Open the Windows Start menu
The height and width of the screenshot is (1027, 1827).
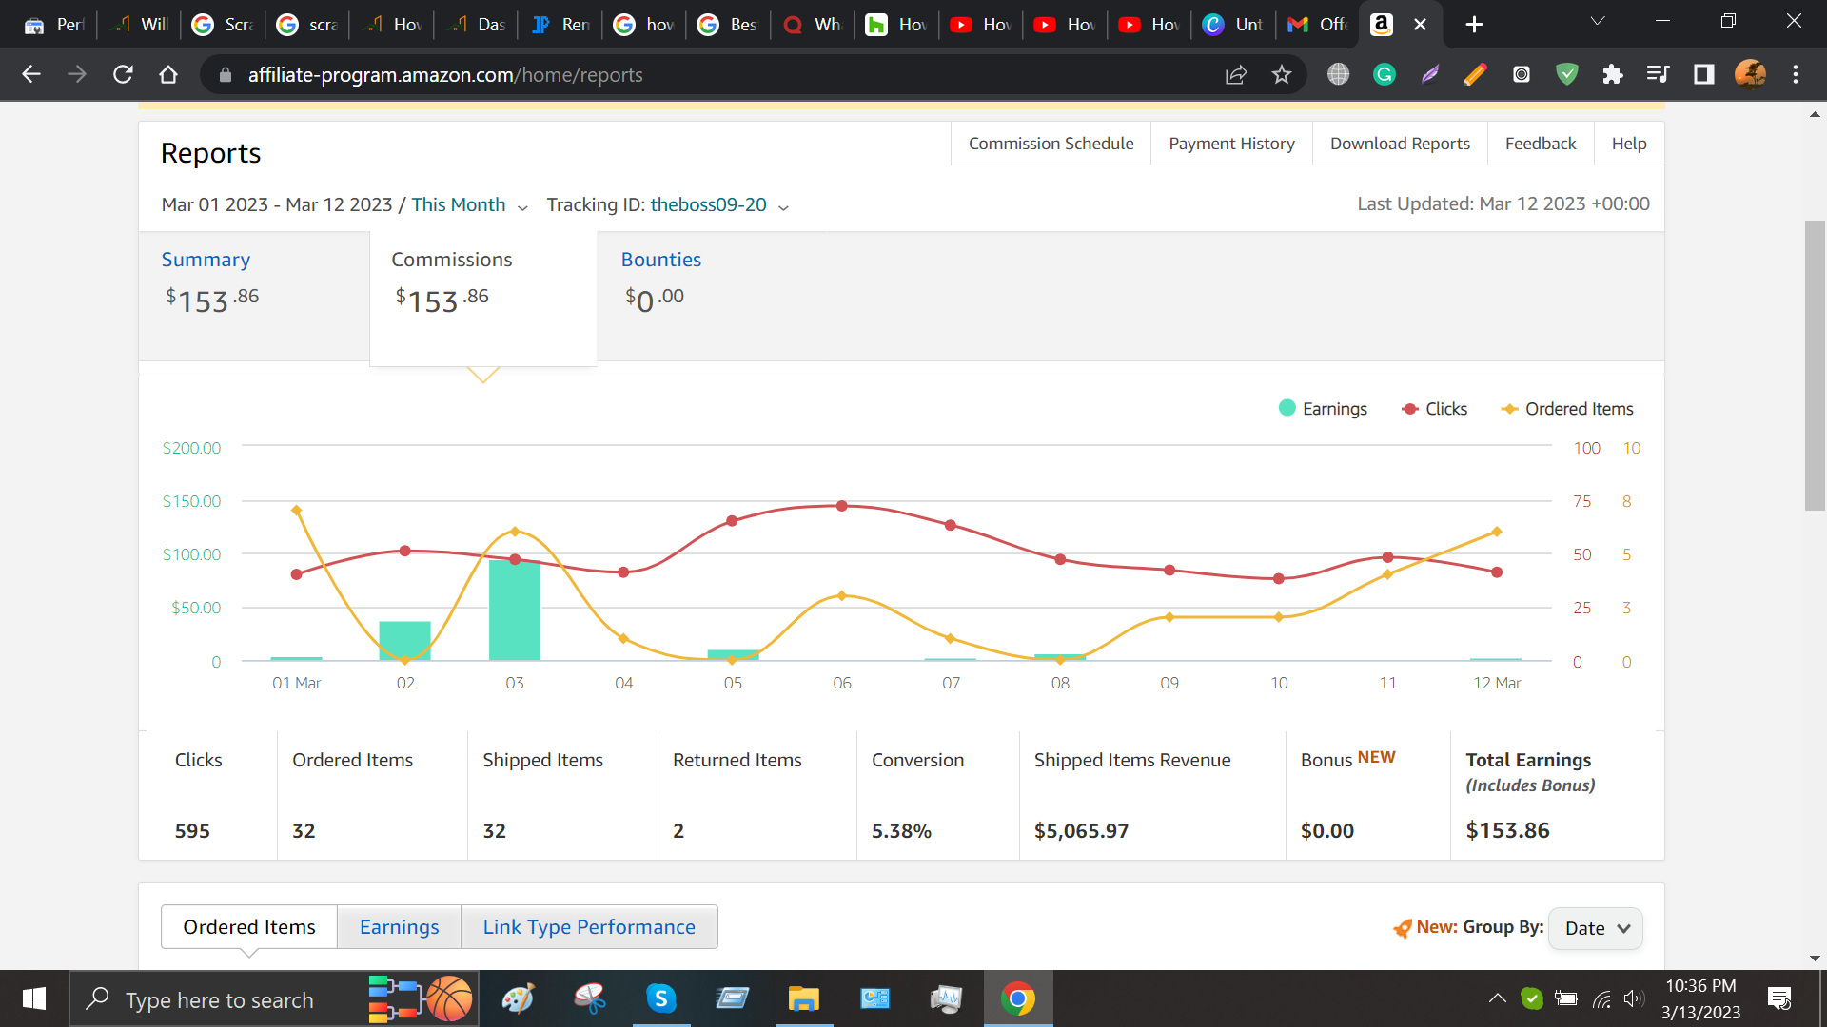click(34, 998)
